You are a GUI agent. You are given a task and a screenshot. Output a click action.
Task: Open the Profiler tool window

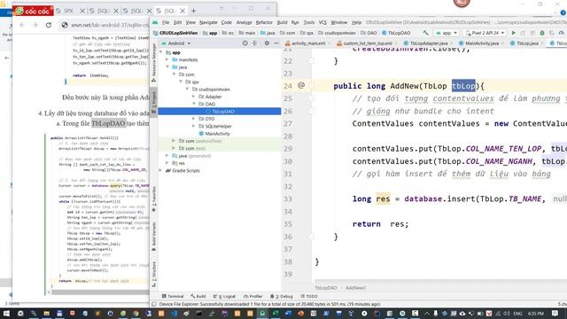(x=253, y=296)
